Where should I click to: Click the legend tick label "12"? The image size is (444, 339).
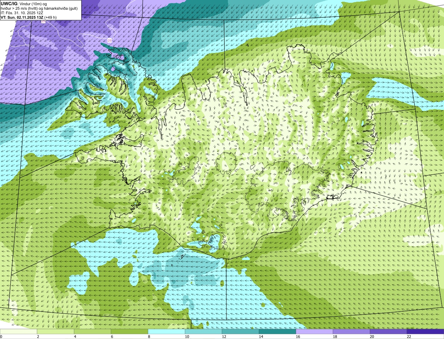[x=224, y=337]
